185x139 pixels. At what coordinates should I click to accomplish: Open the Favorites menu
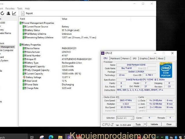pyautogui.click(x=10, y=9)
